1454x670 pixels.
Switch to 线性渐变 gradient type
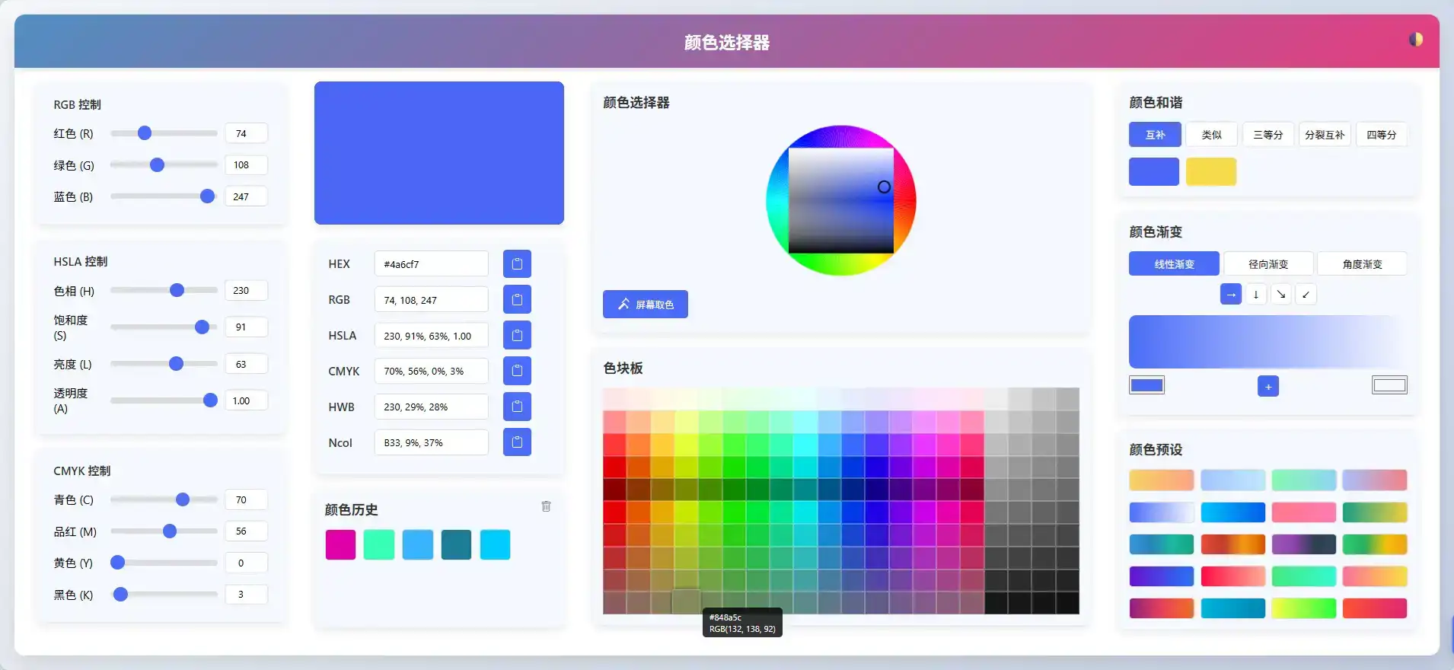click(1174, 263)
